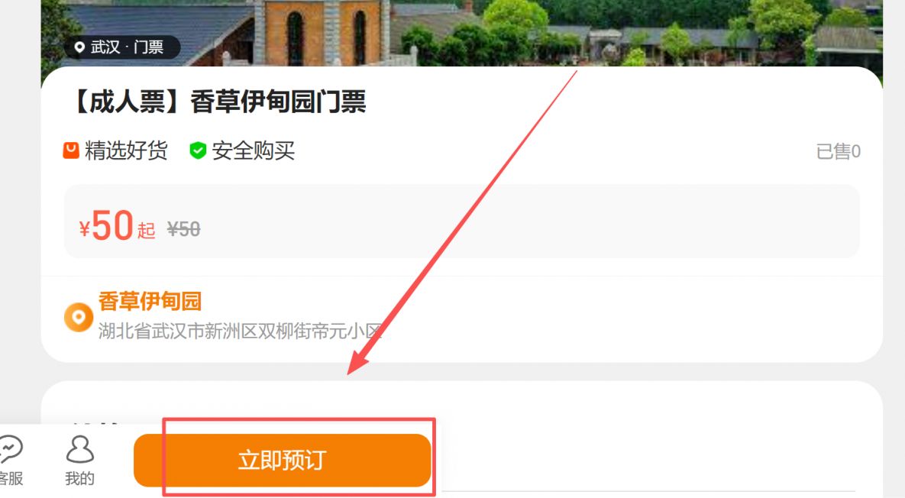This screenshot has height=498, width=905.
Task: Click the crossed-out ¥50 original price
Action: [183, 229]
